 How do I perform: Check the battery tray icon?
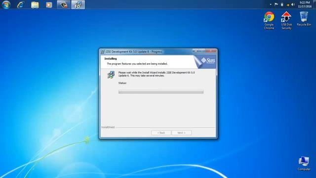[x=282, y=4]
